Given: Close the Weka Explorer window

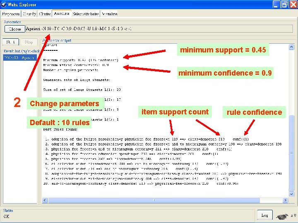Looking at the screenshot, I should pyautogui.click(x=293, y=5).
